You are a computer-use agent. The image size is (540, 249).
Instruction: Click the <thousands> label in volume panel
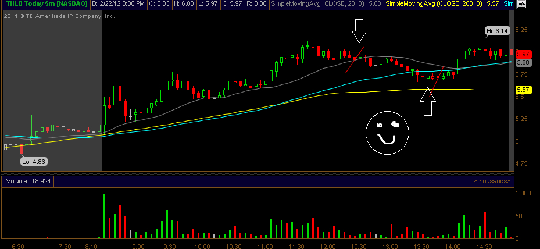tap(492, 181)
